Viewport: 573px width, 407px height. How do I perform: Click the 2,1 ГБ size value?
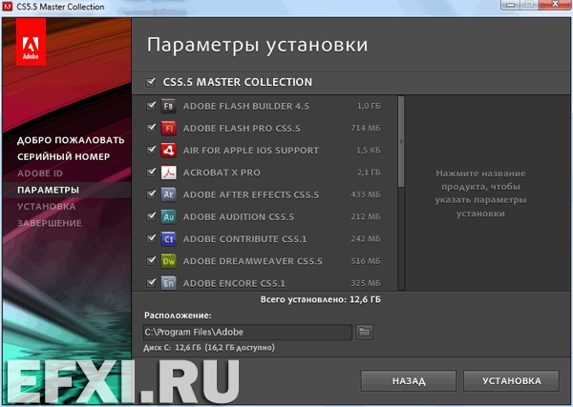tap(369, 173)
